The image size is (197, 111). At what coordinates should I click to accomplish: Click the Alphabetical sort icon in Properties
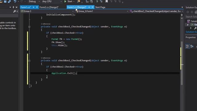click(192, 46)
